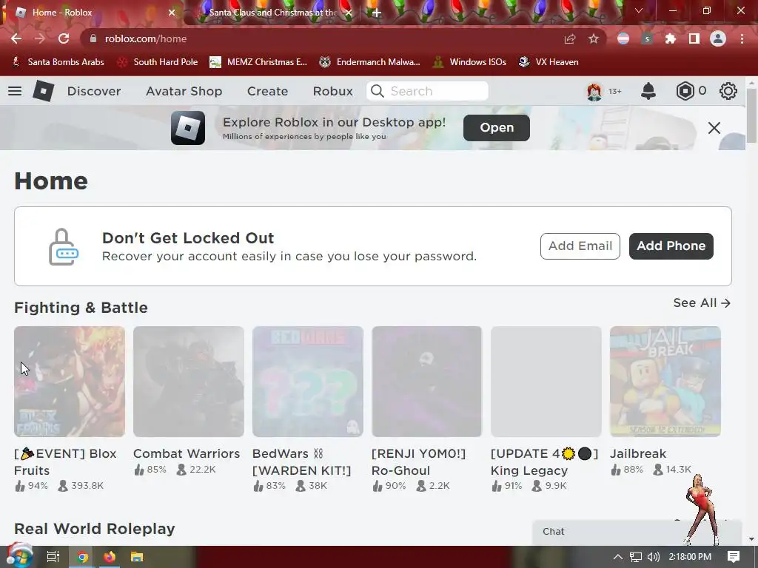Click the site lock icon in address bar
Viewport: 758px width, 568px height.
93,38
